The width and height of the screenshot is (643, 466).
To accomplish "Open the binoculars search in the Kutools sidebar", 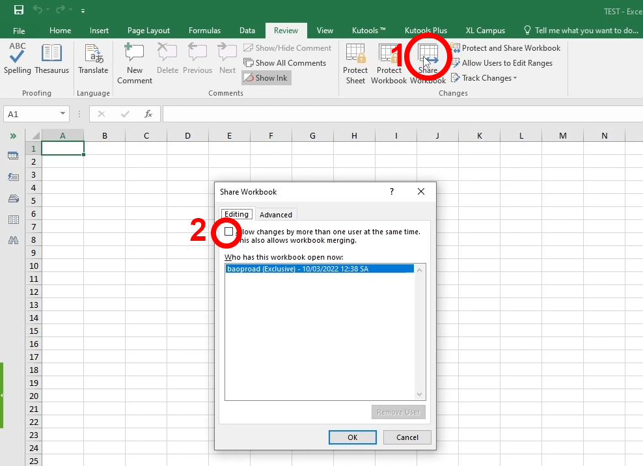I will click(x=13, y=241).
